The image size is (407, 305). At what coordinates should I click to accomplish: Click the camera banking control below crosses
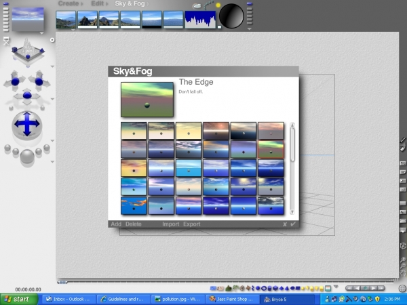click(x=27, y=96)
